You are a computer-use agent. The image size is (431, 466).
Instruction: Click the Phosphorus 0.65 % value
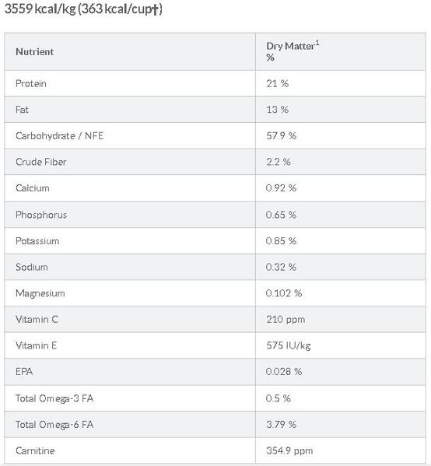[281, 215]
